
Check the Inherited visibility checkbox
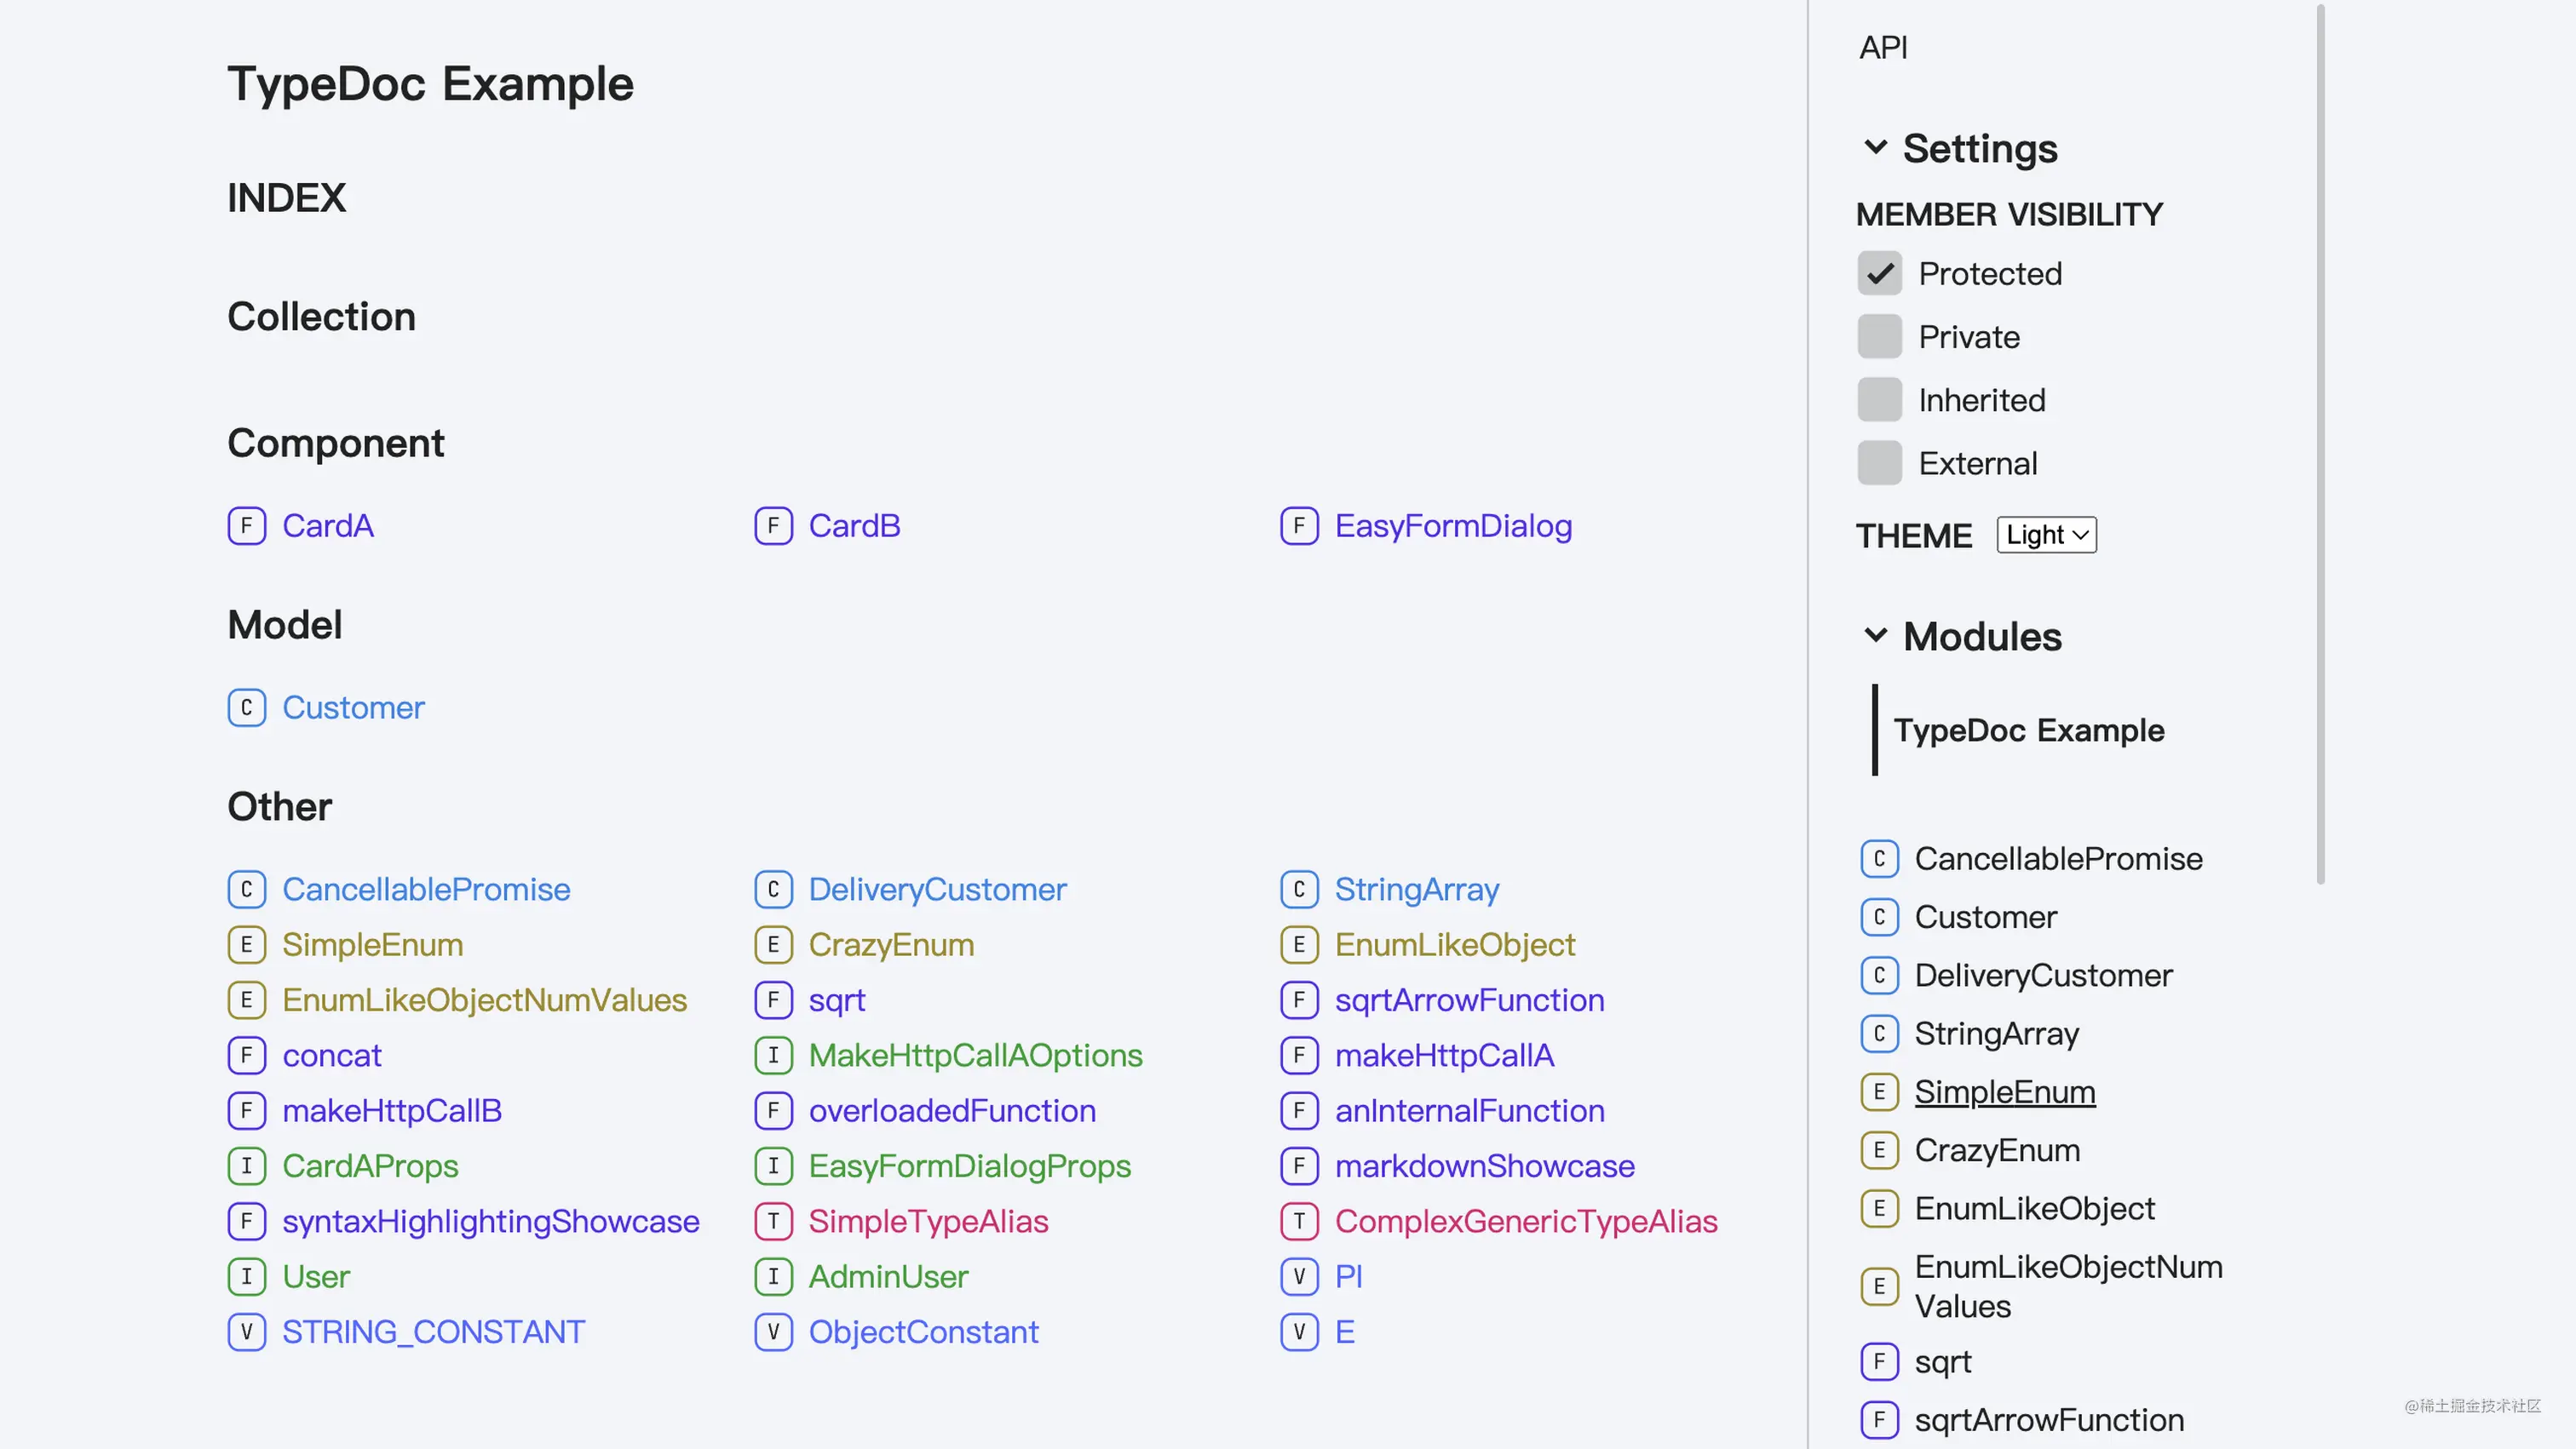1879,400
